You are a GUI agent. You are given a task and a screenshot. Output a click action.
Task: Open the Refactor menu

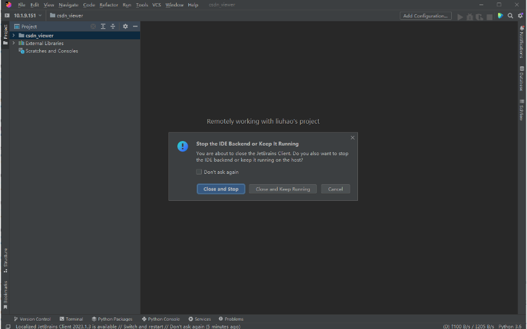[x=109, y=5]
